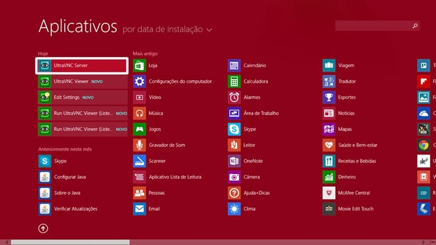This screenshot has width=436, height=245.
Task: Open the Mapas app
Action: 338,129
